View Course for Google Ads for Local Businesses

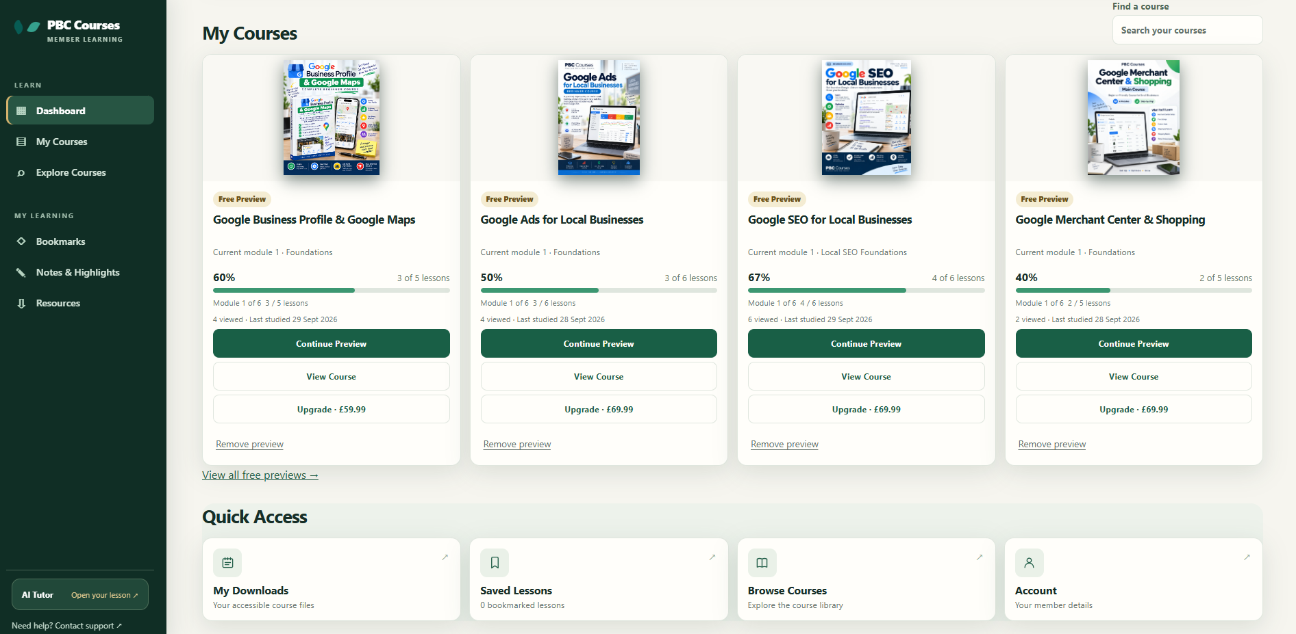tap(599, 376)
